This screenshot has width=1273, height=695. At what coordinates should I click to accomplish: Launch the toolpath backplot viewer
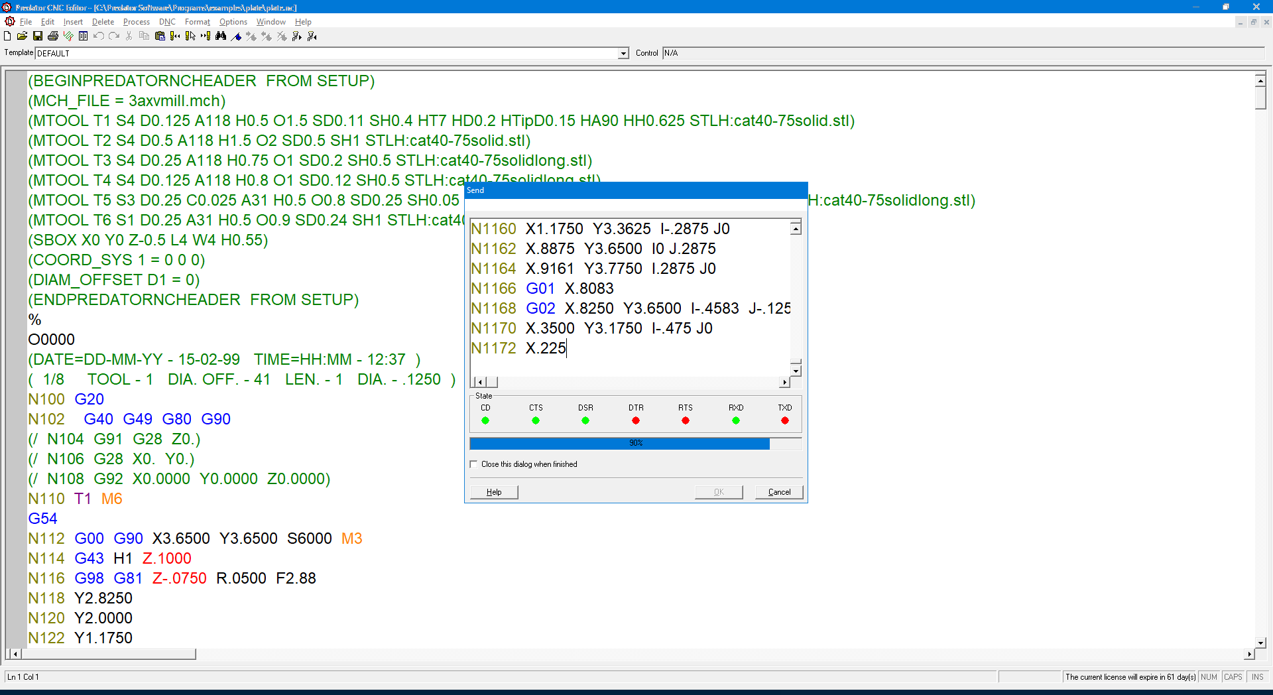point(68,36)
